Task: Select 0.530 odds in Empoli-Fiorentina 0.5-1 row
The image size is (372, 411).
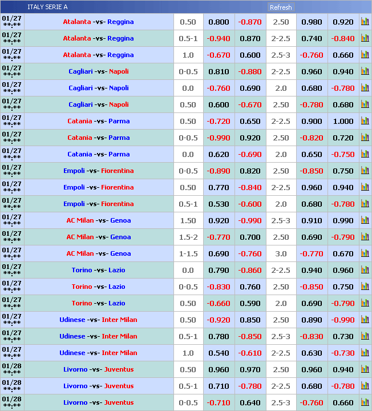Action: tap(219, 204)
